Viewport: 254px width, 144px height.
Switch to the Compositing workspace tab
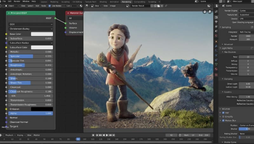point(140,2)
